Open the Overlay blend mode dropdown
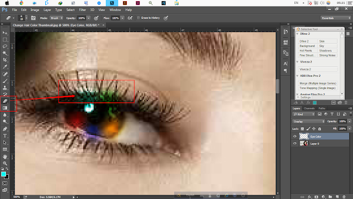Image resolution: width=353 pixels, height=199 pixels. [x=309, y=122]
